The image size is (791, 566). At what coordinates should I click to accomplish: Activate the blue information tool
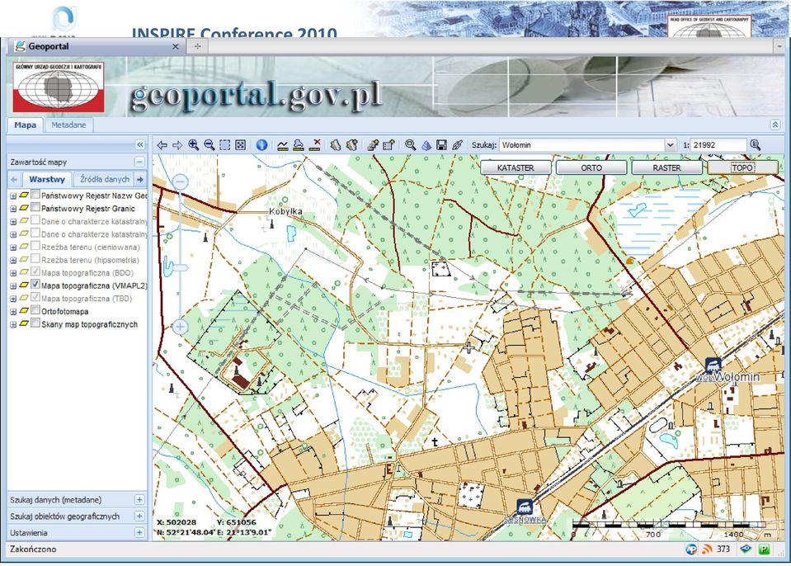(x=261, y=144)
